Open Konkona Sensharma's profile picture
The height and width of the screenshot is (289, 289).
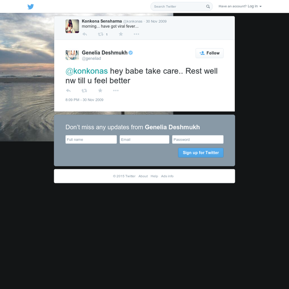(73, 26)
